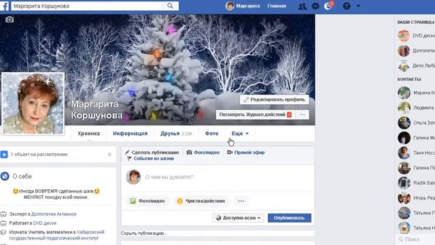
Task: Open chat with contact Radik
Action: click(x=416, y=183)
